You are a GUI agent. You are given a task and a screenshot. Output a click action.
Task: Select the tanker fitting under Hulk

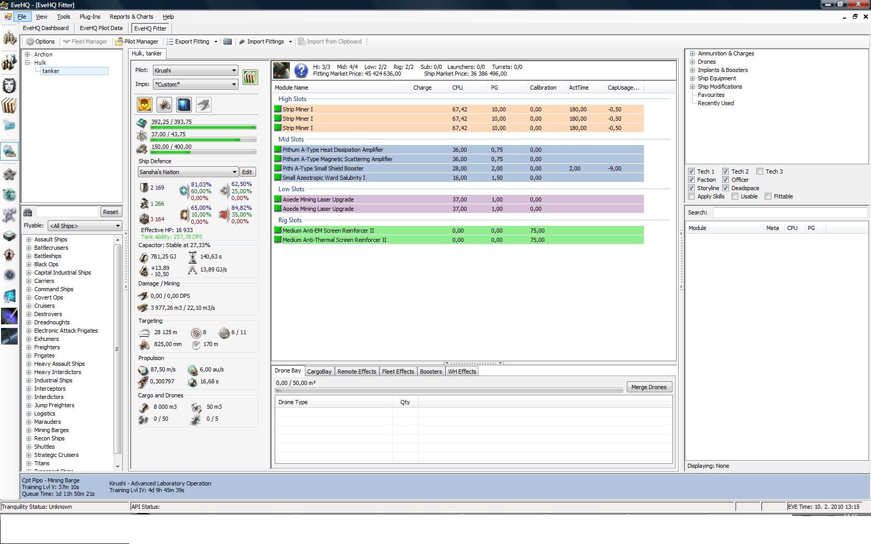(74, 71)
